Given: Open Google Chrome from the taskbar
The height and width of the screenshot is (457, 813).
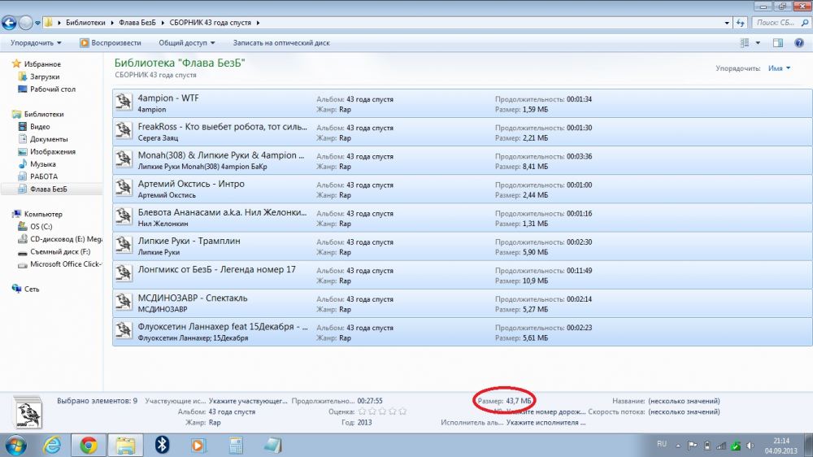Looking at the screenshot, I should point(89,446).
